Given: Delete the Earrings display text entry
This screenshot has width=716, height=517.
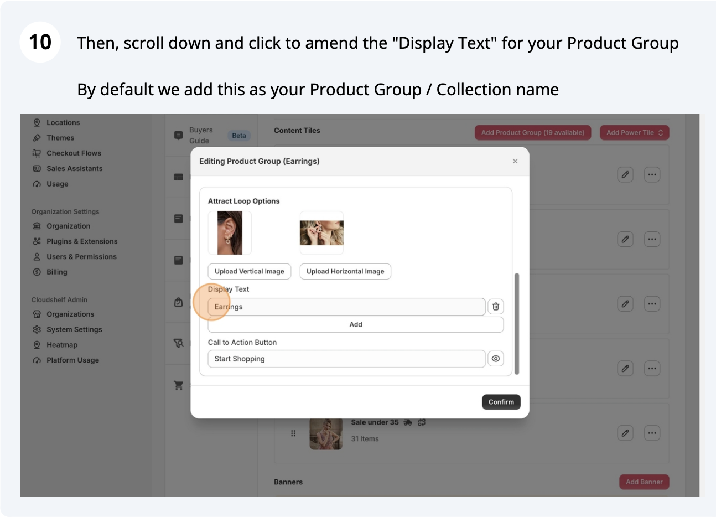Looking at the screenshot, I should (x=496, y=307).
